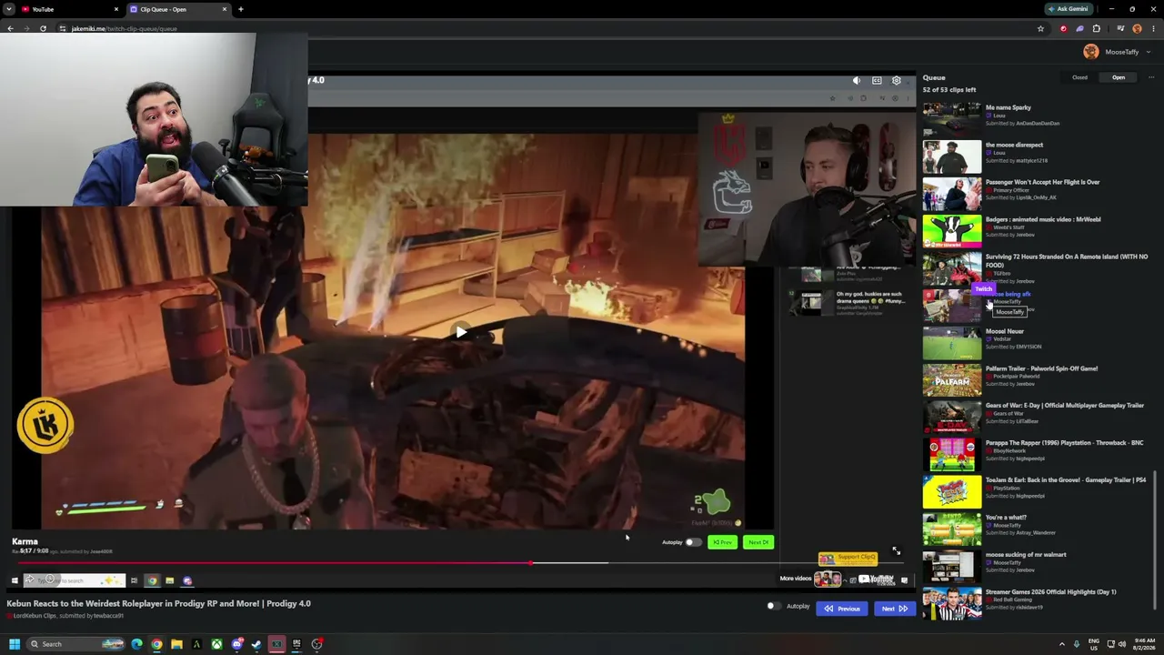Open 'Surviving 72 Hours Stranded' clip
Viewport: 1164px width, 655px height.
(x=1037, y=268)
